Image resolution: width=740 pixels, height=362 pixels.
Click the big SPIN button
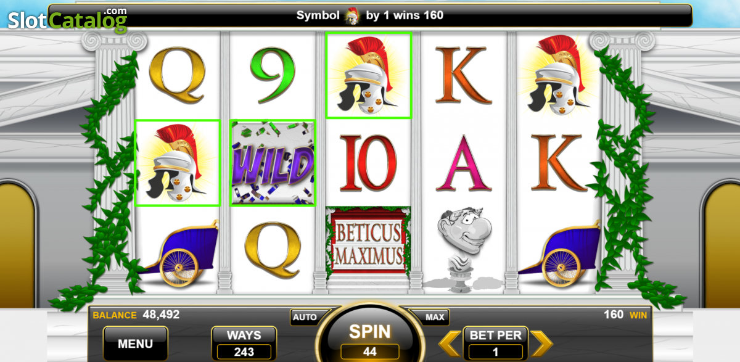[370, 337]
